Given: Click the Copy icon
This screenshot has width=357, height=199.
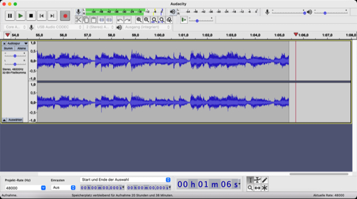Looking at the screenshot, I should point(86,20).
